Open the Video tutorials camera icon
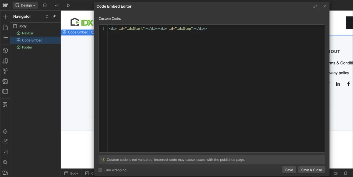 5,173
